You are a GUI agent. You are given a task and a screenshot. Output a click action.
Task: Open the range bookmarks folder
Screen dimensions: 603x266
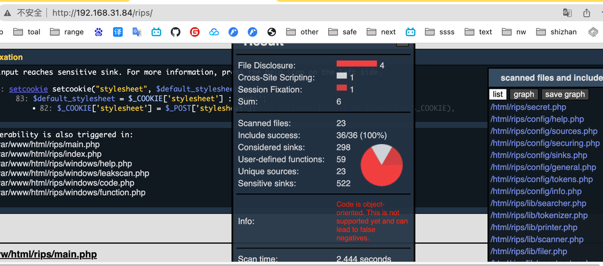pyautogui.click(x=67, y=32)
